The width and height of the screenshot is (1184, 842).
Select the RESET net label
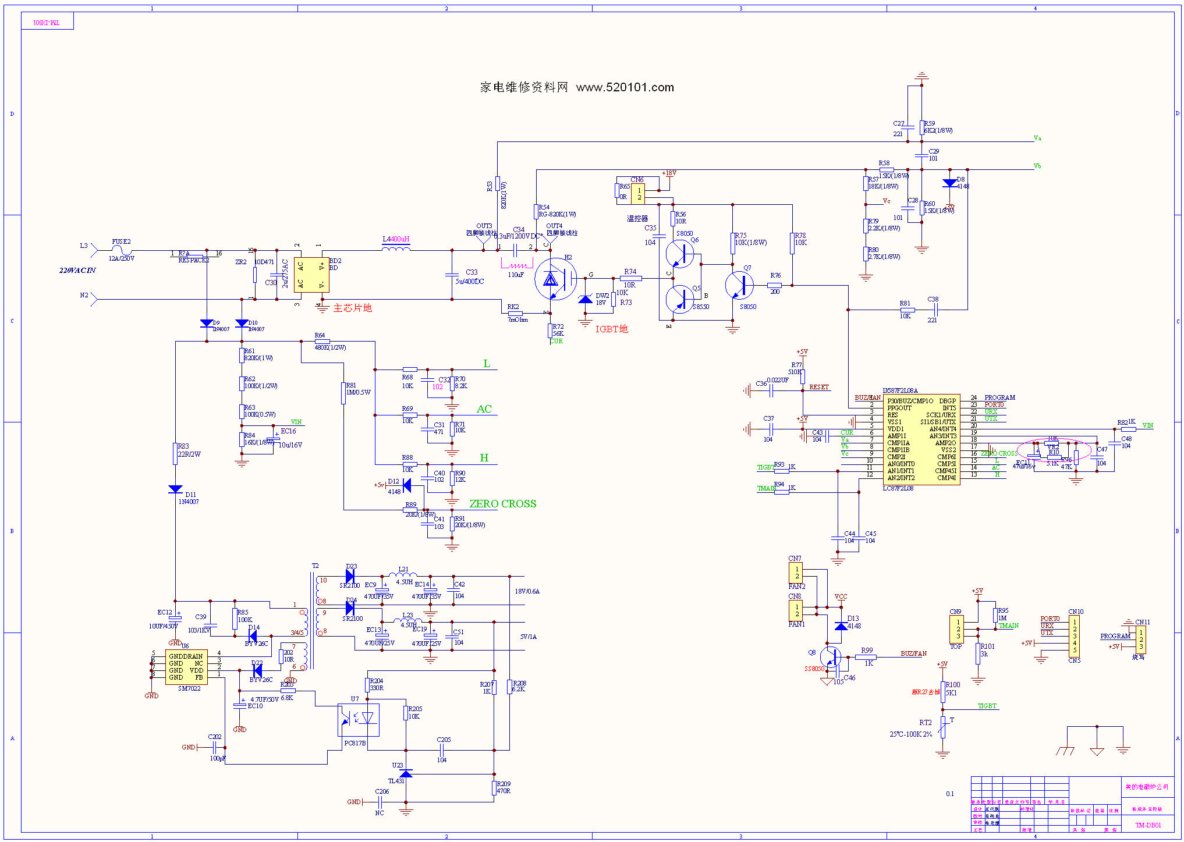(x=819, y=387)
